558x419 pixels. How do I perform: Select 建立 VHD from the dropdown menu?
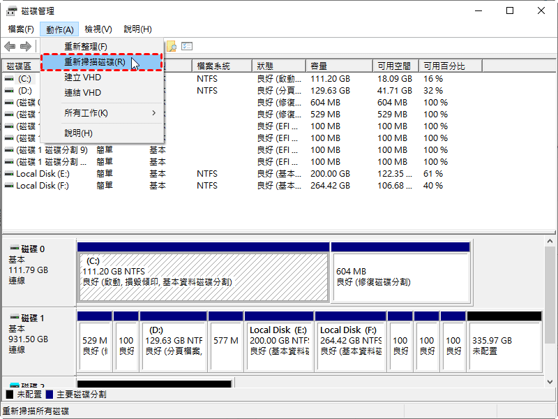(x=102, y=78)
